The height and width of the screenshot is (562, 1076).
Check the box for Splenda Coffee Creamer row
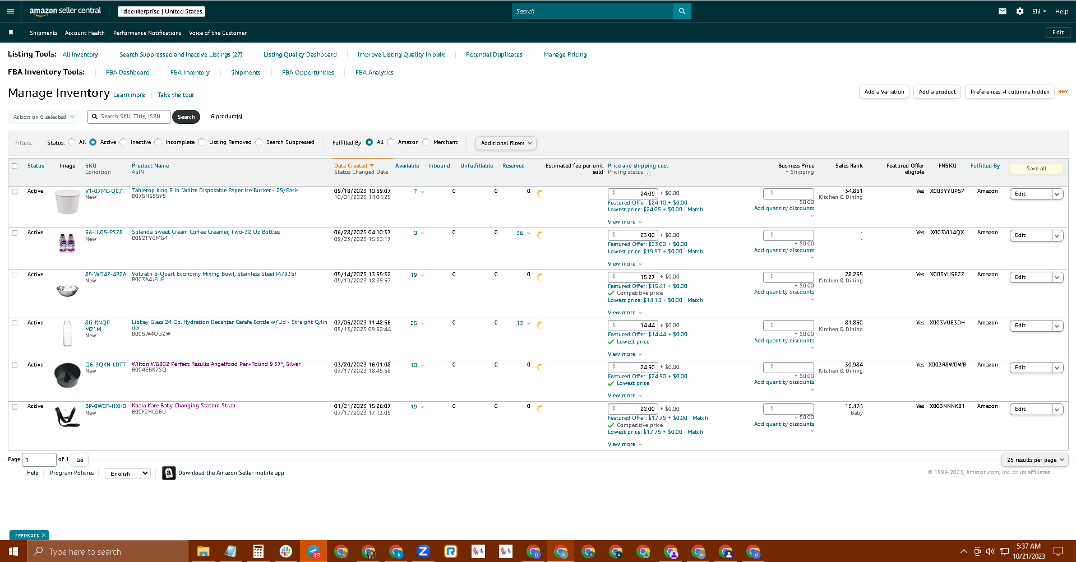15,233
